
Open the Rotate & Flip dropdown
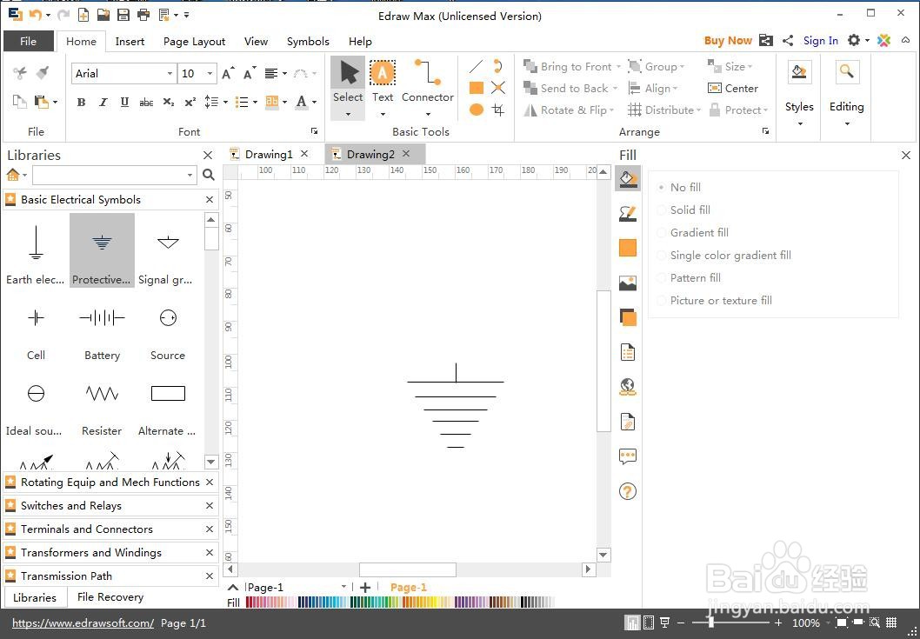612,110
